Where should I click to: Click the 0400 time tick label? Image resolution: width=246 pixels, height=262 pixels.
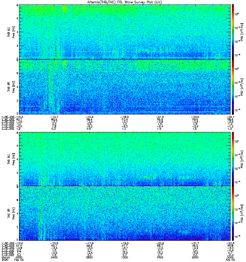click(x=54, y=257)
